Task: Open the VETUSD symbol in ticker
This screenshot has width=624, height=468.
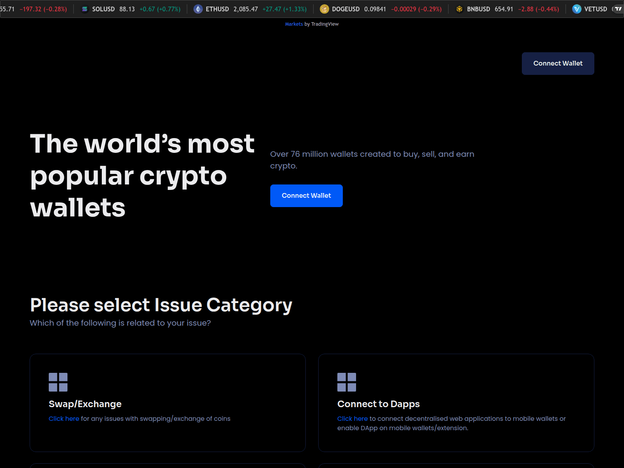Action: (596, 9)
